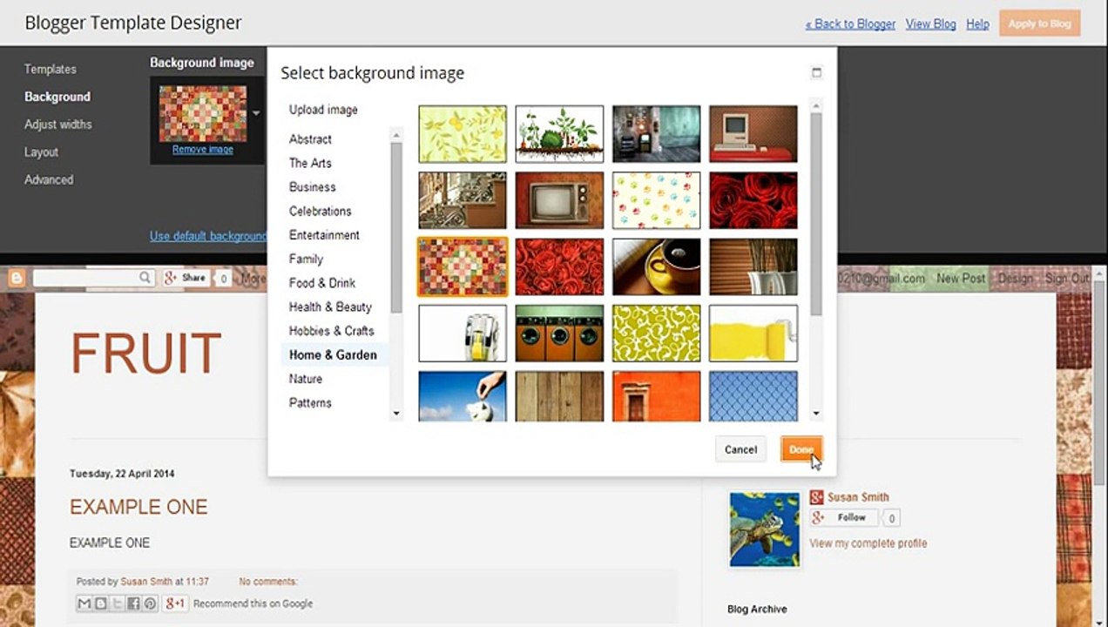The height and width of the screenshot is (627, 1108).
Task: Choose the vintage television thumbnail
Action: pos(559,200)
